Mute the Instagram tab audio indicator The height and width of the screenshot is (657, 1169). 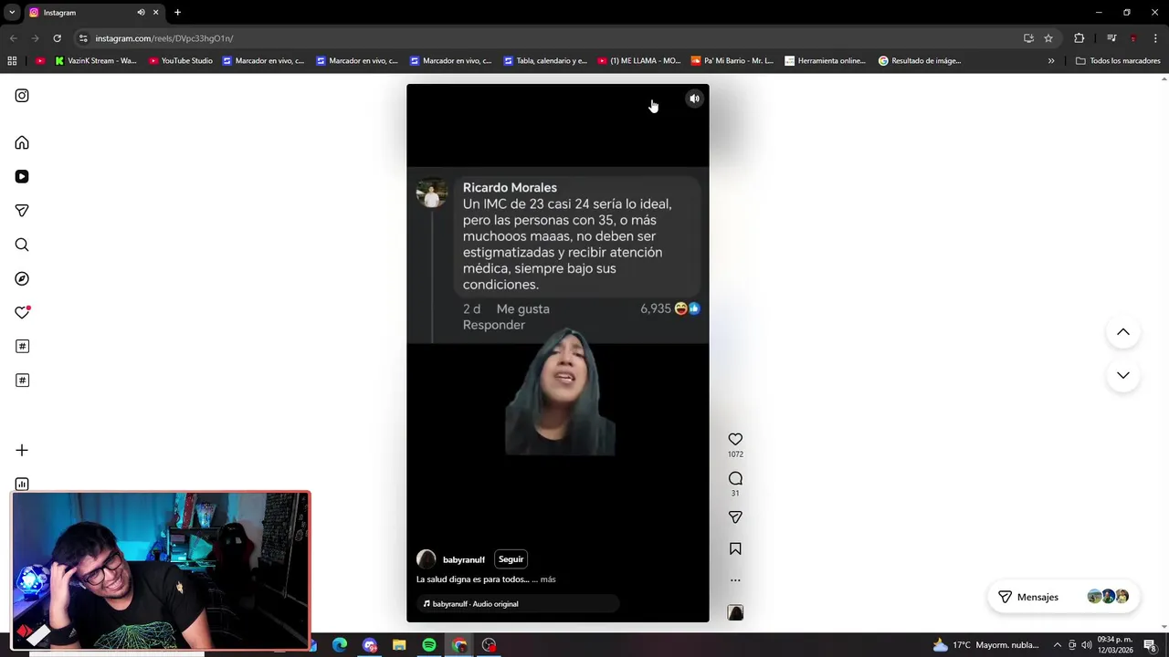tap(141, 13)
